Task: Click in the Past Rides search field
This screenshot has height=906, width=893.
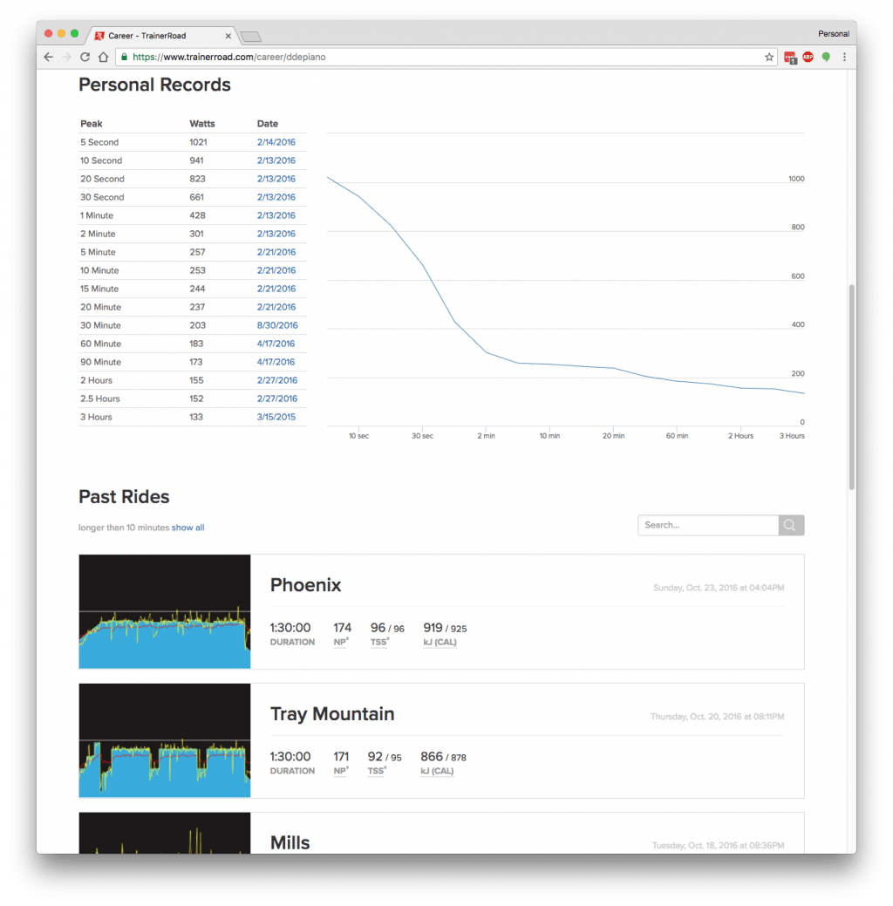Action: tap(707, 525)
